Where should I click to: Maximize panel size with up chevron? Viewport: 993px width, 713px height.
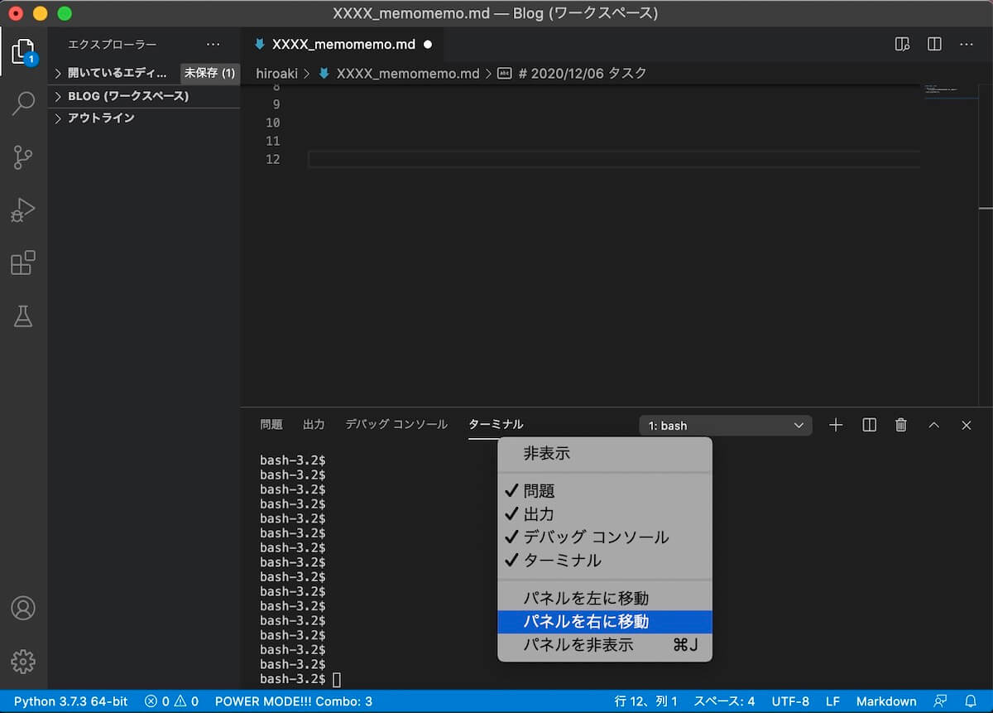(x=933, y=425)
